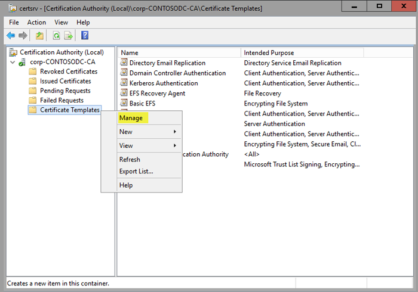Open the File menu
This screenshot has width=418, height=292.
tap(14, 22)
